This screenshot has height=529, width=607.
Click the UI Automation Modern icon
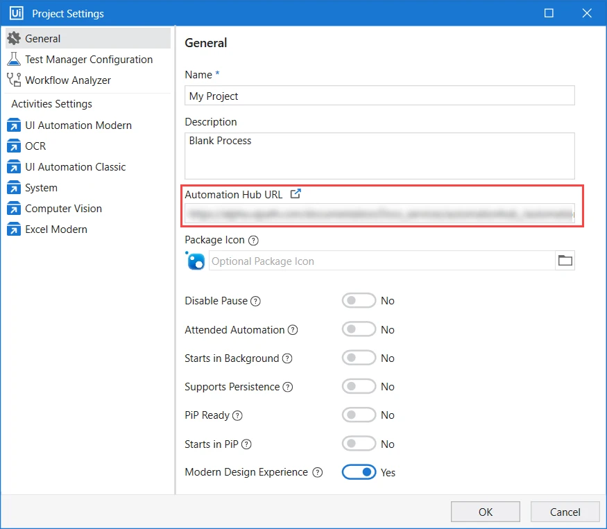coord(14,125)
